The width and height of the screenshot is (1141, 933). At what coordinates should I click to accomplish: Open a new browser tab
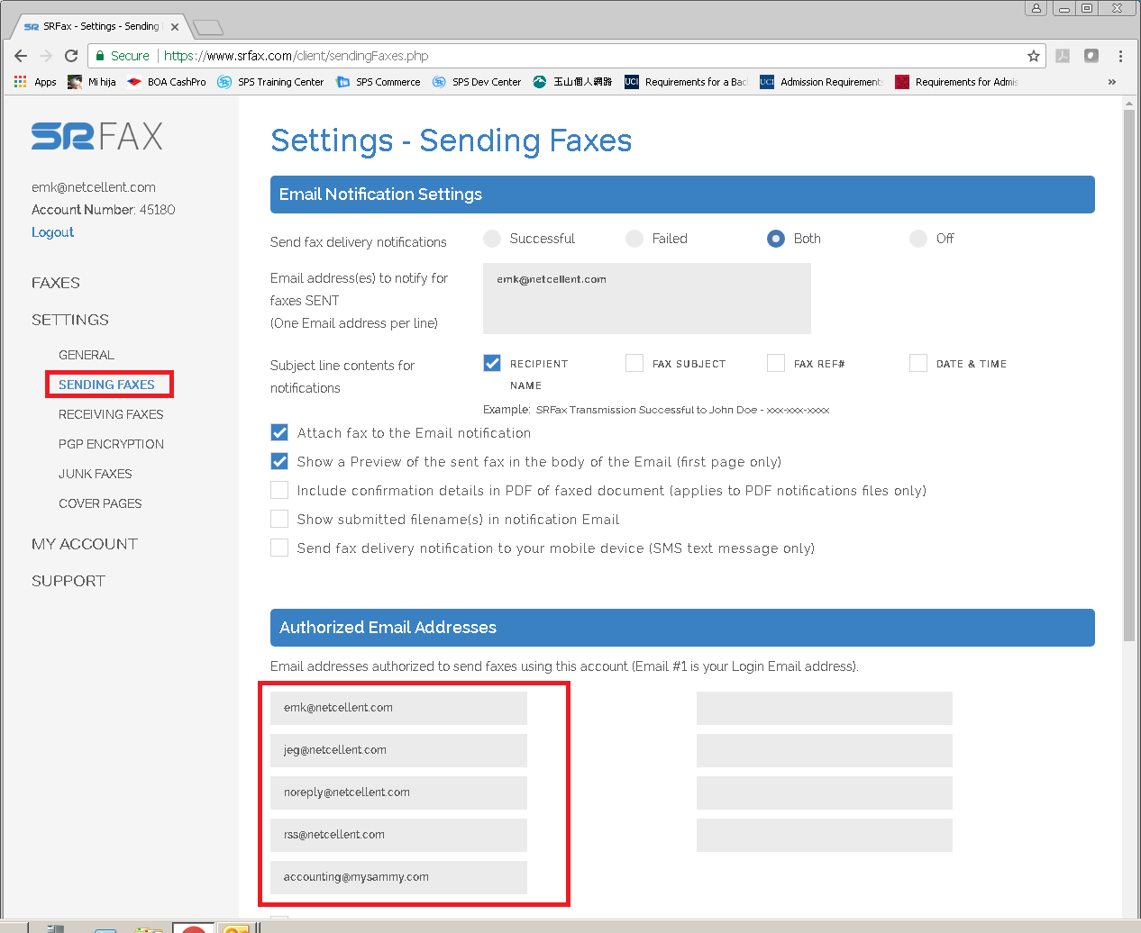(207, 27)
